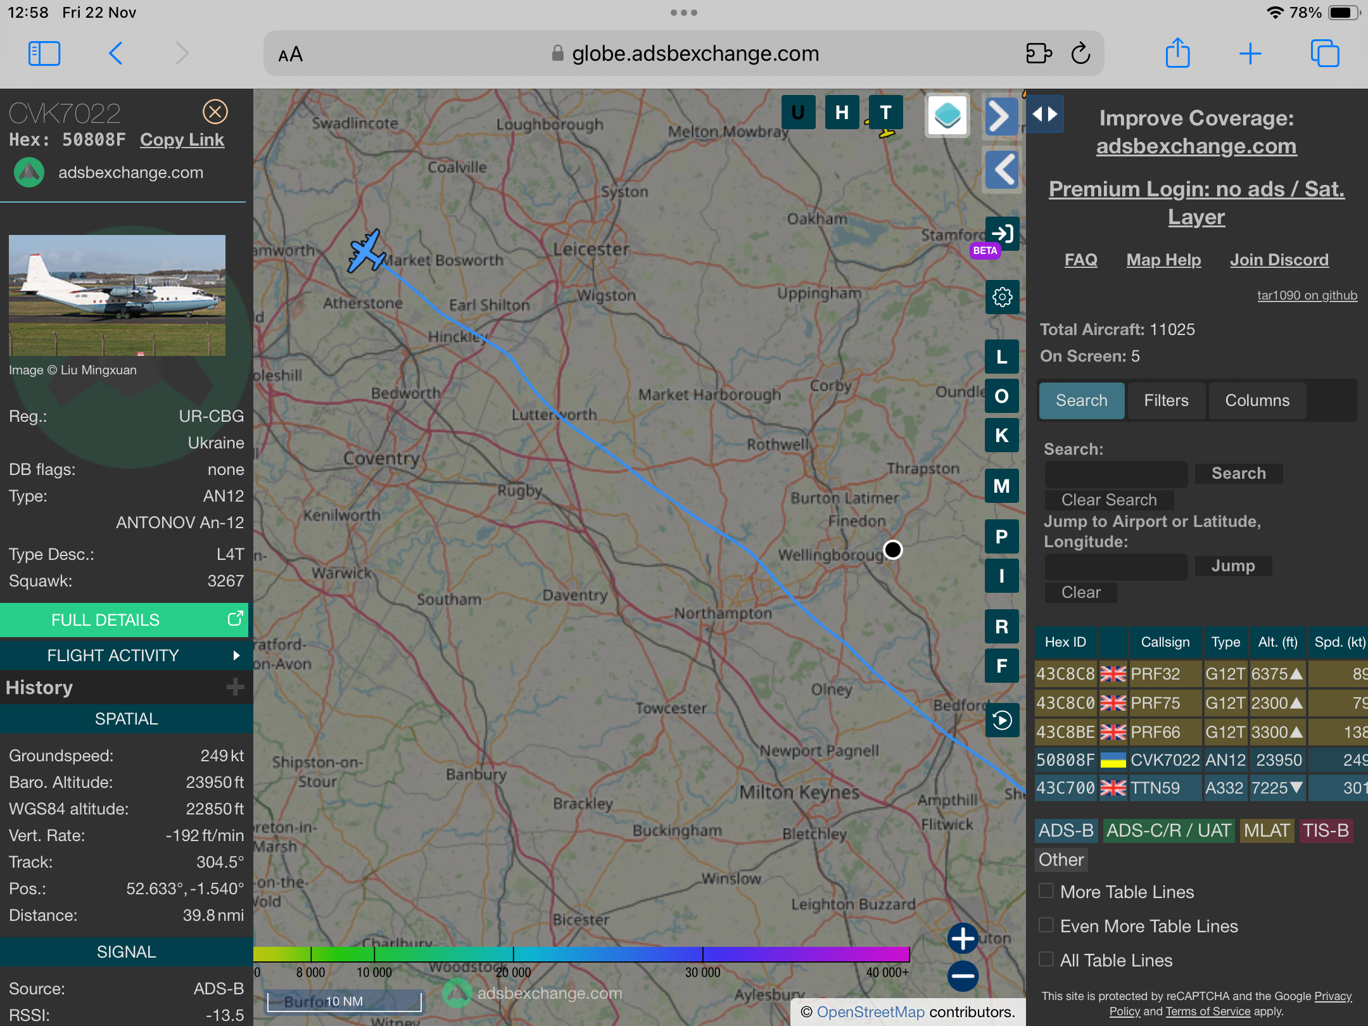Open the Columns tab
Screen dimensions: 1368x1026
click(x=1257, y=400)
